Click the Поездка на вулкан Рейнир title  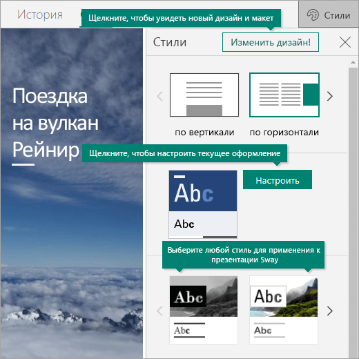55,123
